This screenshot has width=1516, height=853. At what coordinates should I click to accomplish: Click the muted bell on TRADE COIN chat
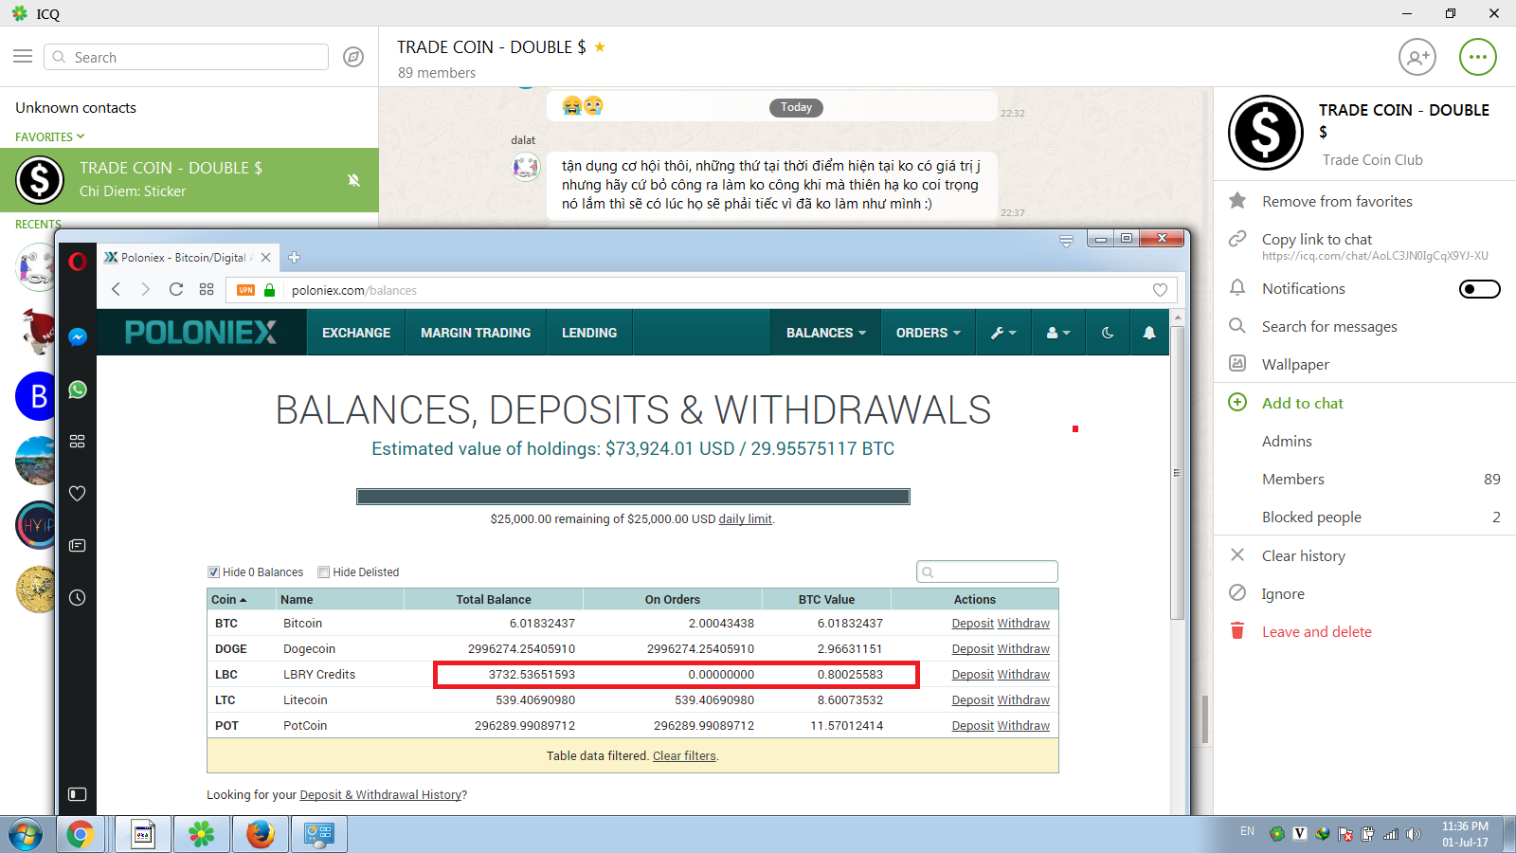click(353, 180)
